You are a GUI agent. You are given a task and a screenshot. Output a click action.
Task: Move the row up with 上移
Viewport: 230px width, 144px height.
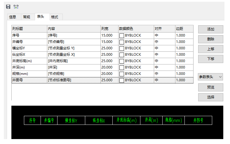pyautogui.click(x=210, y=49)
